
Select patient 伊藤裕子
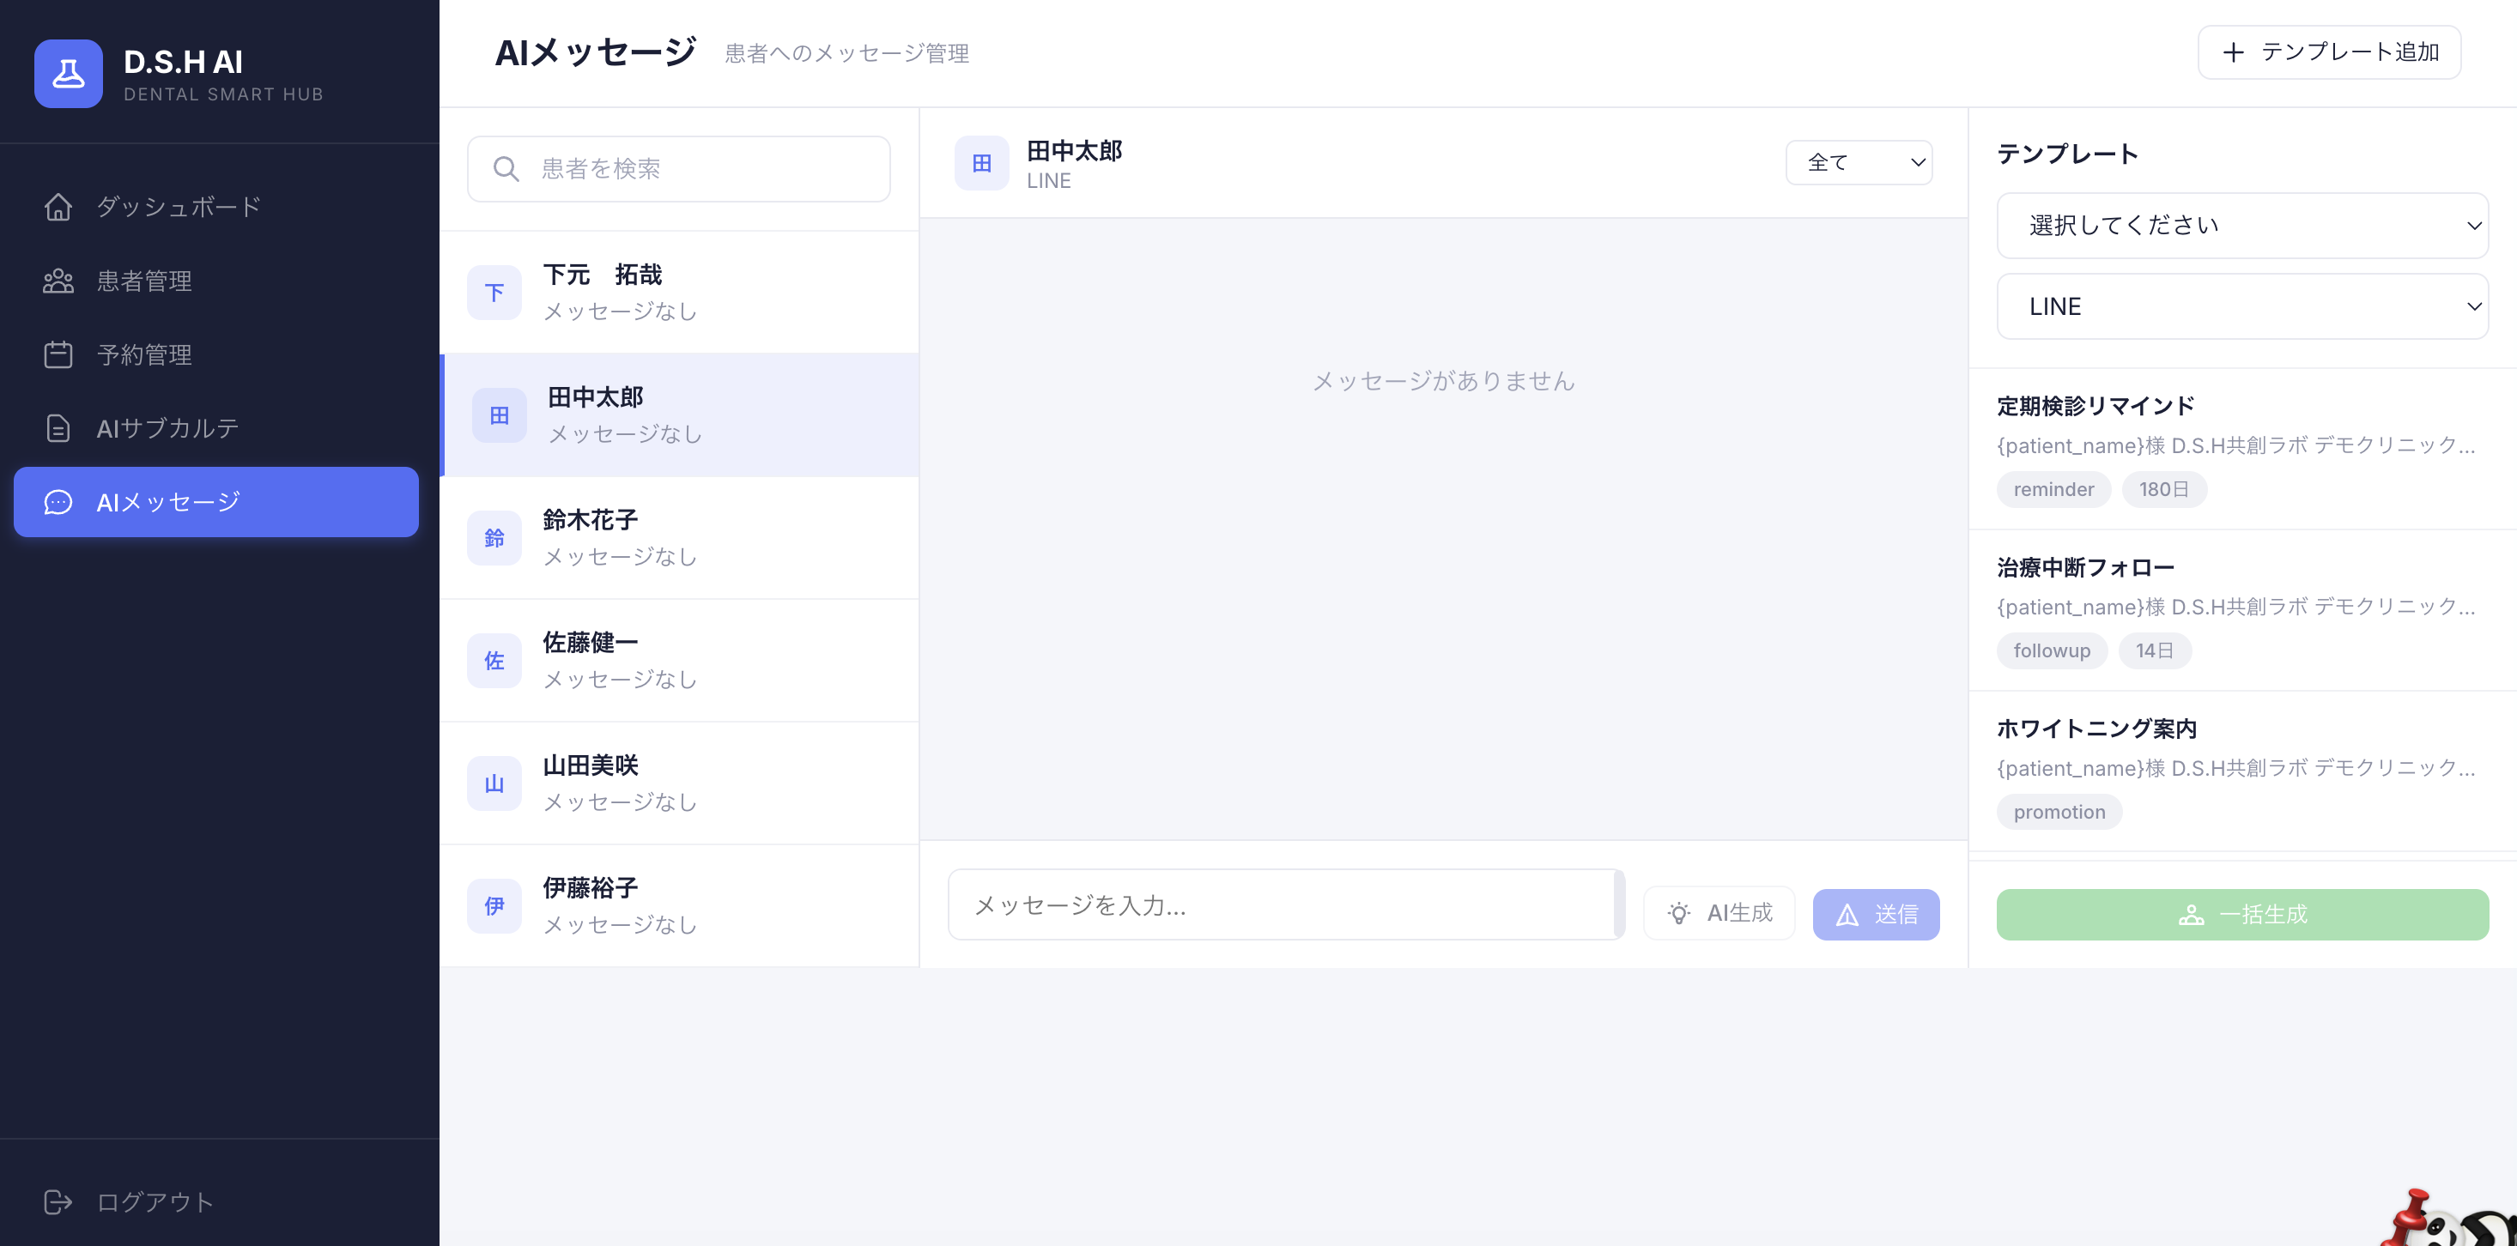(x=679, y=906)
